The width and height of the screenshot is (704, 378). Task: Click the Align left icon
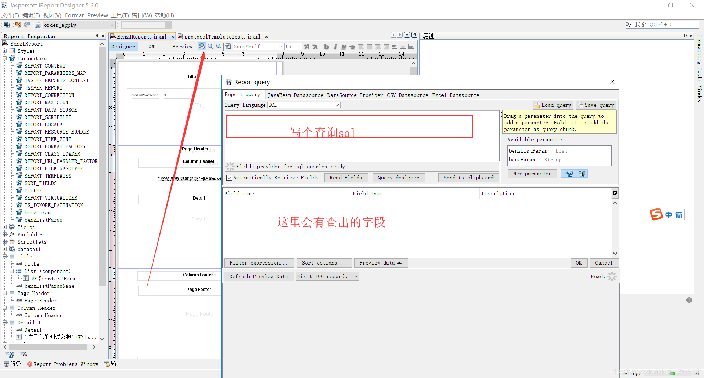pyautogui.click(x=361, y=47)
